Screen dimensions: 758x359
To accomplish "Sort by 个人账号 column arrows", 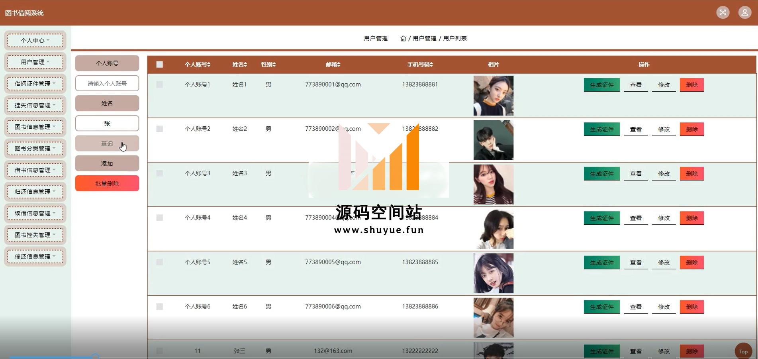I will click(x=209, y=65).
